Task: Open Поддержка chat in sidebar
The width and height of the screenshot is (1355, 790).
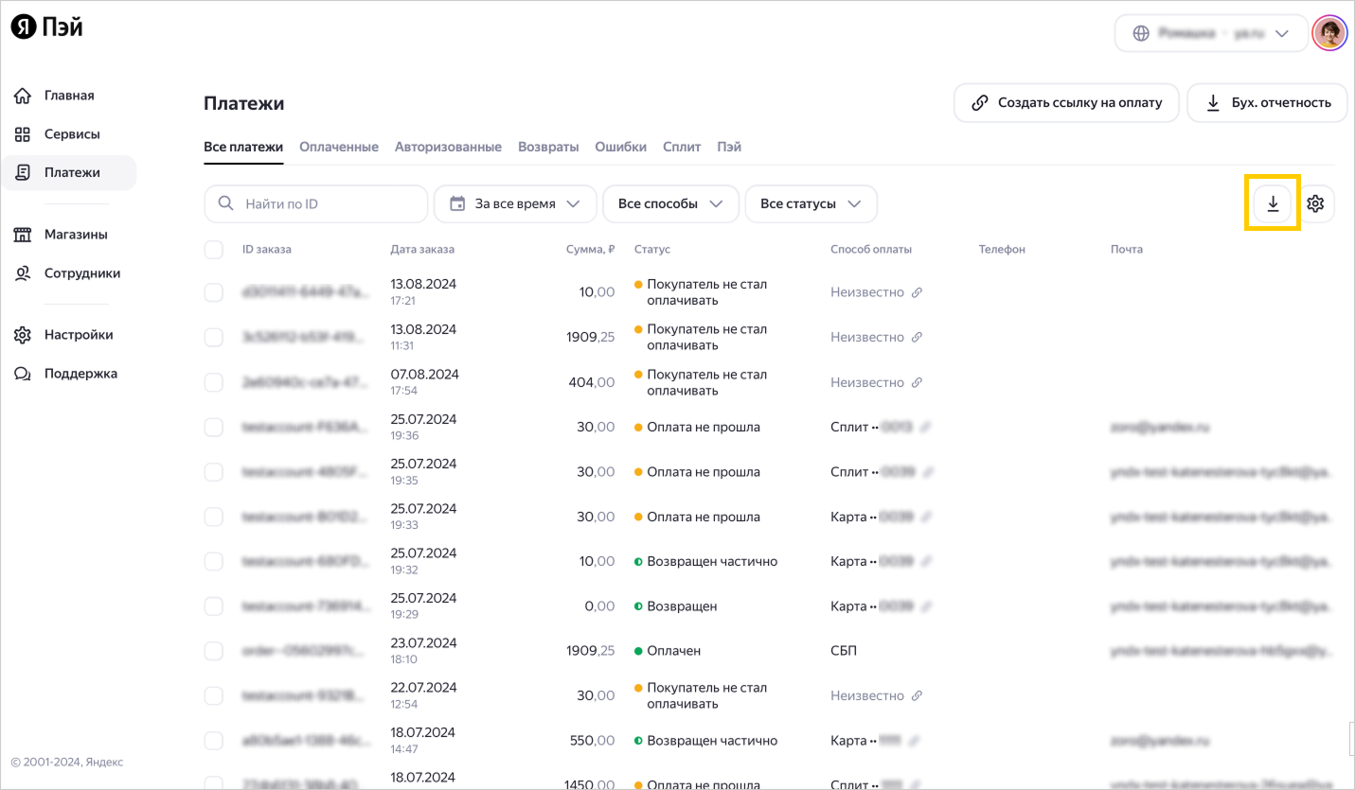Action: [80, 374]
